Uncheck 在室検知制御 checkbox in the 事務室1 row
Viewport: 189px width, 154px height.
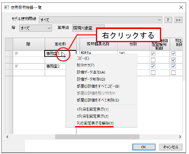pos(153,54)
